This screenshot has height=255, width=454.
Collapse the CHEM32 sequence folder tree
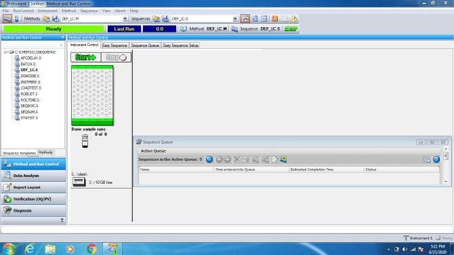coord(5,52)
